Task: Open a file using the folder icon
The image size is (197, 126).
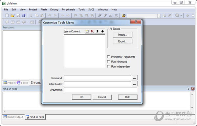Action: pos(12,15)
